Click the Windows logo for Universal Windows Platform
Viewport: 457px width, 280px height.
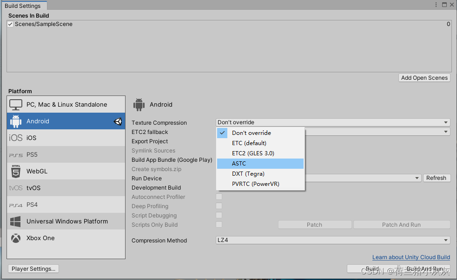(15, 222)
